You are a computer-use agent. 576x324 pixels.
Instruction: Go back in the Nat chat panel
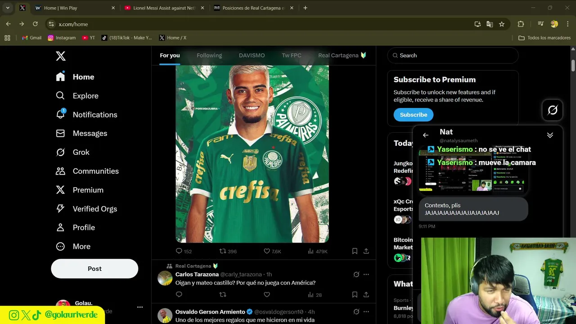(x=425, y=135)
